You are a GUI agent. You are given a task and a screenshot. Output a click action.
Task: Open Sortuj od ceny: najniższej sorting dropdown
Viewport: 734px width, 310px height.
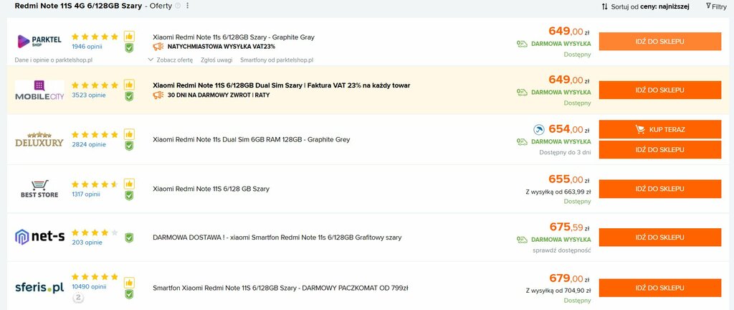[x=645, y=6]
